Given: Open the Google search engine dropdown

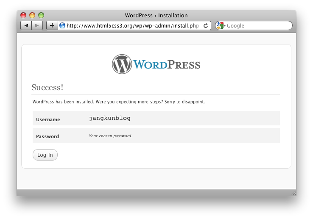Looking at the screenshot, I should click(x=221, y=25).
